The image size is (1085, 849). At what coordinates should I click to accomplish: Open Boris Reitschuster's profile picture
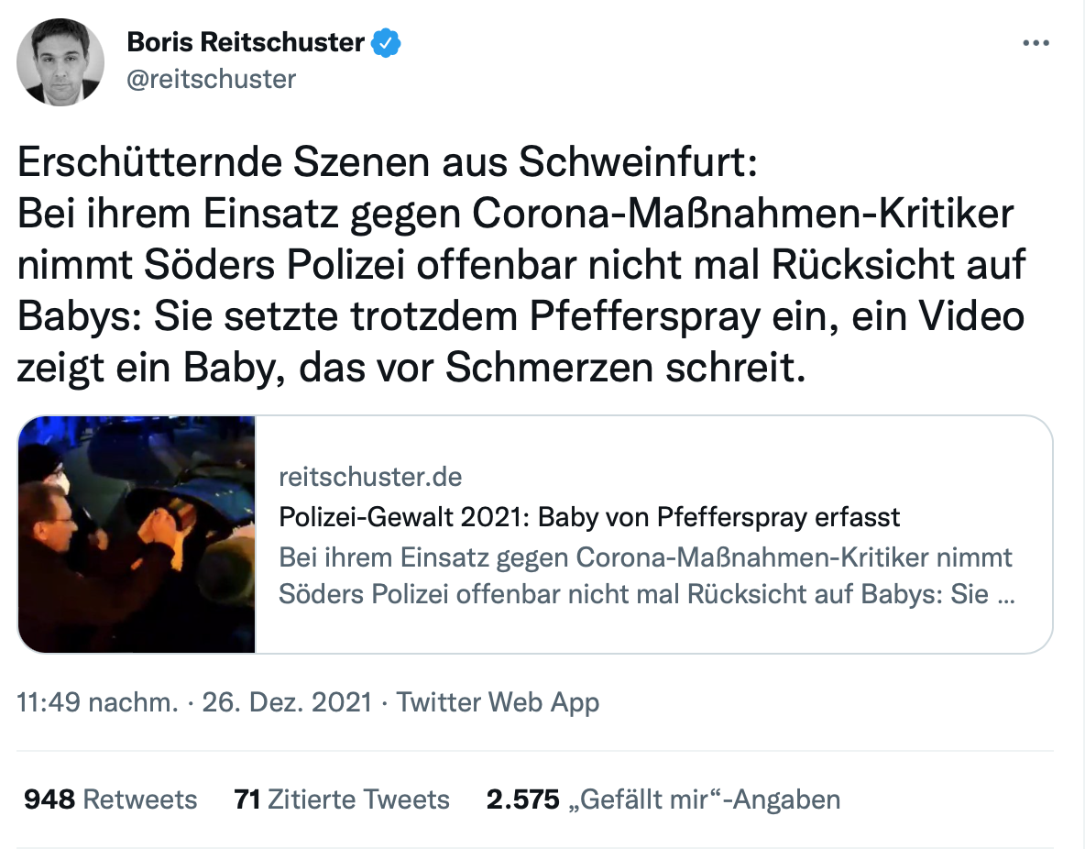point(60,61)
